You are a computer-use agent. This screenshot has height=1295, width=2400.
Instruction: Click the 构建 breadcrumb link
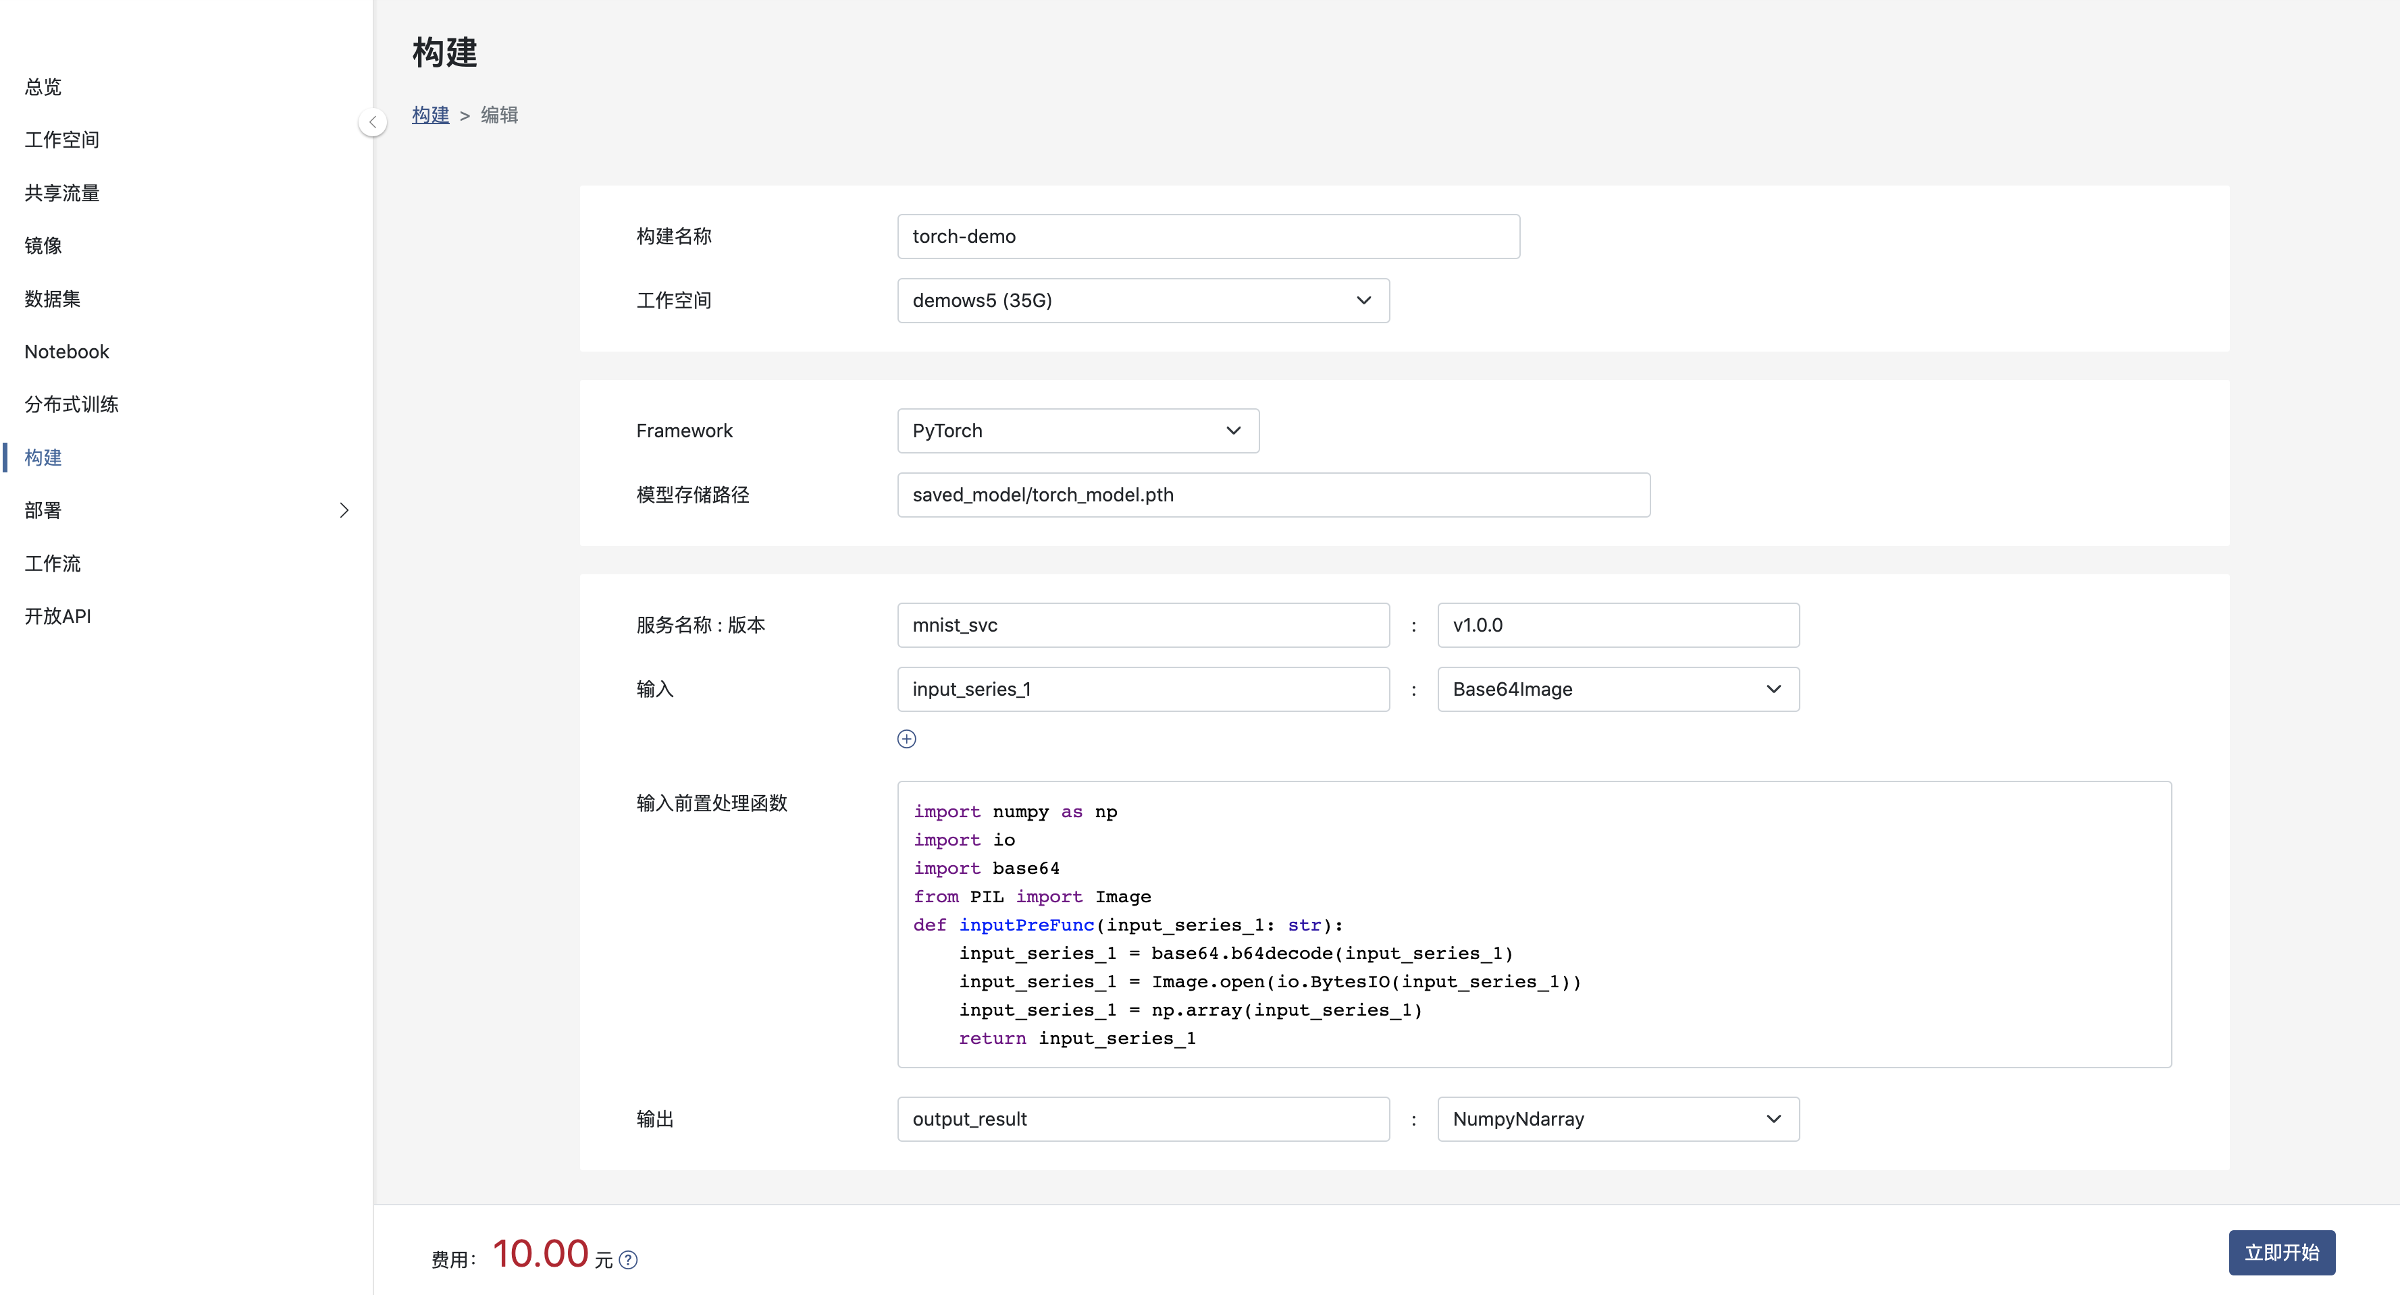point(430,115)
